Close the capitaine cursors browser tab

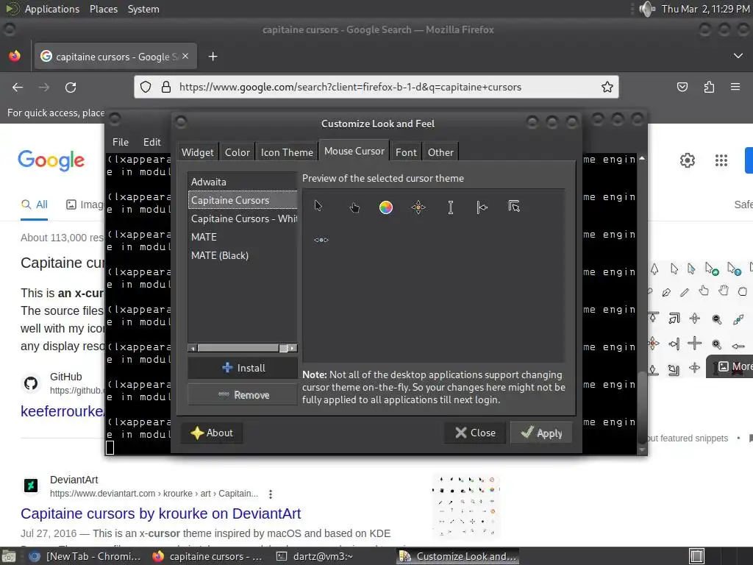[185, 56]
